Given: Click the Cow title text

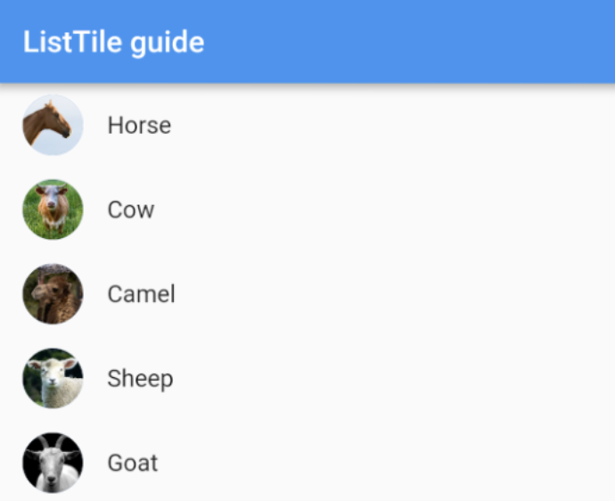Looking at the screenshot, I should click(131, 209).
